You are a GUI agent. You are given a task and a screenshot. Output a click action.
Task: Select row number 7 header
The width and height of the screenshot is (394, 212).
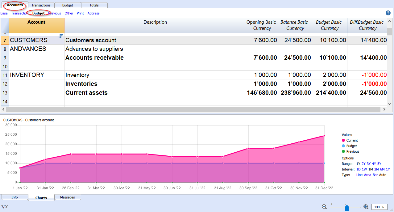tap(5, 40)
